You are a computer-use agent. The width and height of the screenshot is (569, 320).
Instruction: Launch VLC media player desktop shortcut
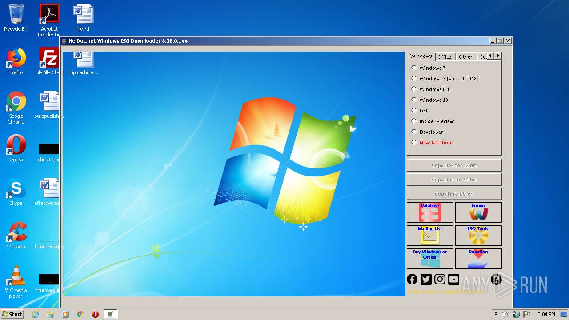[16, 281]
